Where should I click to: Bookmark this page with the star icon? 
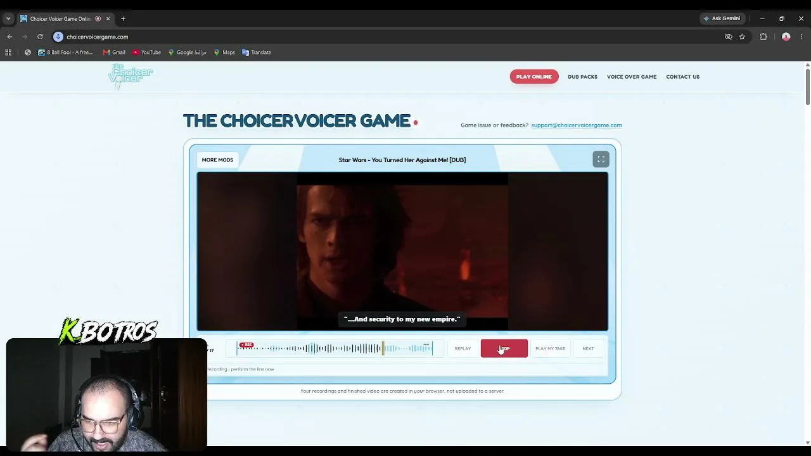[742, 37]
